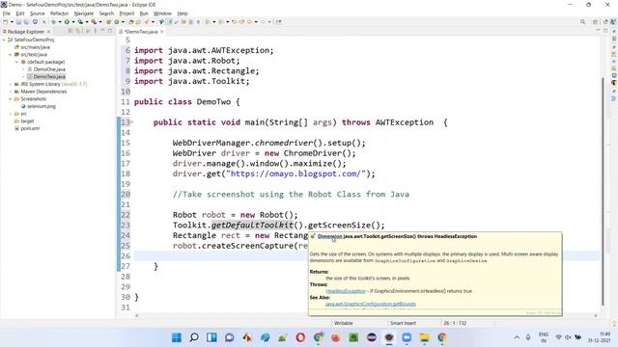Collapse main method fold marker at line 13
Image resolution: width=618 pixels, height=347 pixels.
[x=132, y=122]
